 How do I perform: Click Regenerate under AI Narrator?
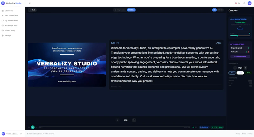[x=240, y=29]
